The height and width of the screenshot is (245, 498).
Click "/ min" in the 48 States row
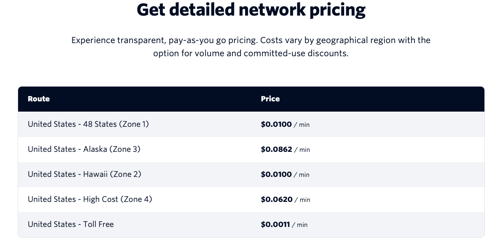[x=301, y=125]
